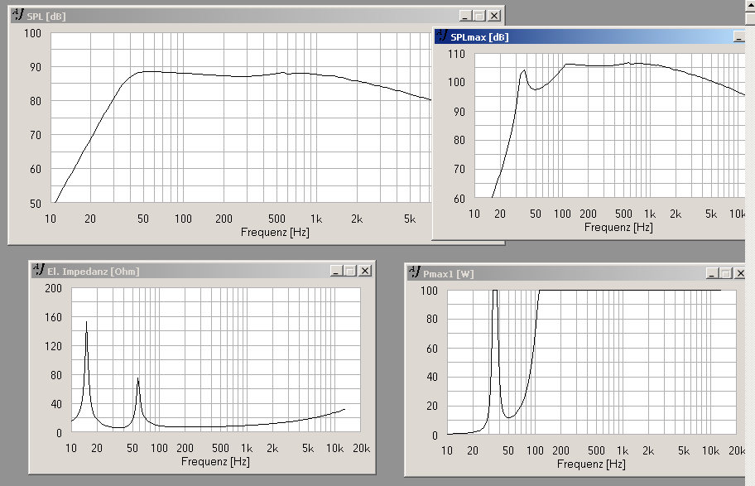Click the 160 Ohm tick label in Impedanz window
The width and height of the screenshot is (755, 486).
[x=53, y=317]
